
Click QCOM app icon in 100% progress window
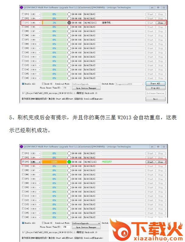(x=21, y=146)
